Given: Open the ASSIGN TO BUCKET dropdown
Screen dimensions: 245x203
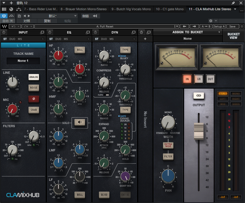Looking at the screenshot, I should 187,32.
